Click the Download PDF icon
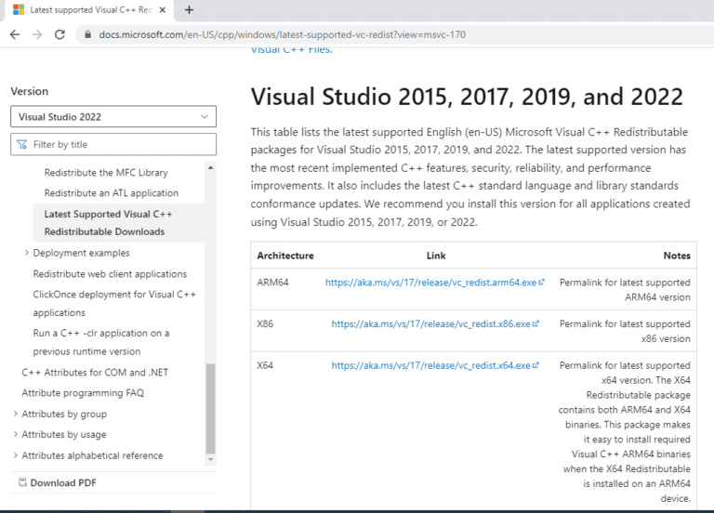 click(x=22, y=482)
